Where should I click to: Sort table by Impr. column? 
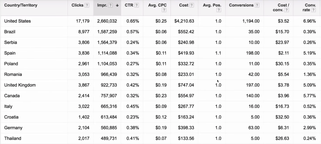point(102,5)
